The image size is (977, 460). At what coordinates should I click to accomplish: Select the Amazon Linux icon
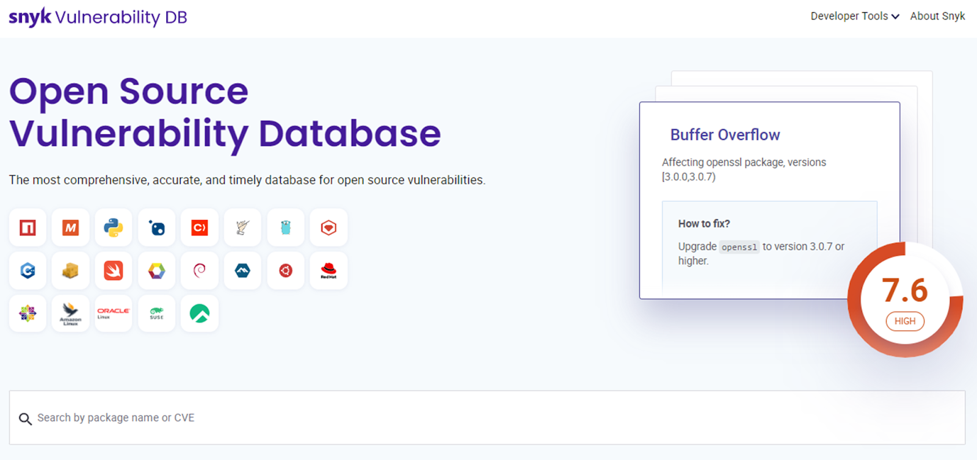[x=71, y=314]
